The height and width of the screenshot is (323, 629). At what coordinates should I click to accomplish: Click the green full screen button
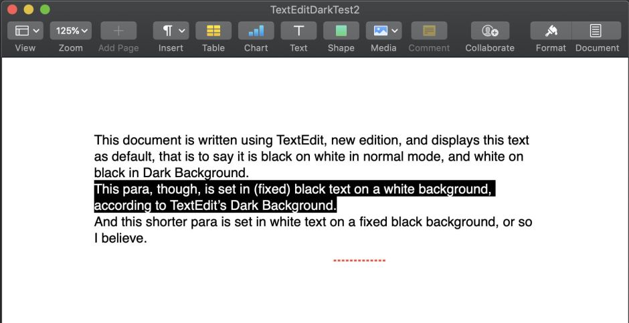click(x=46, y=9)
